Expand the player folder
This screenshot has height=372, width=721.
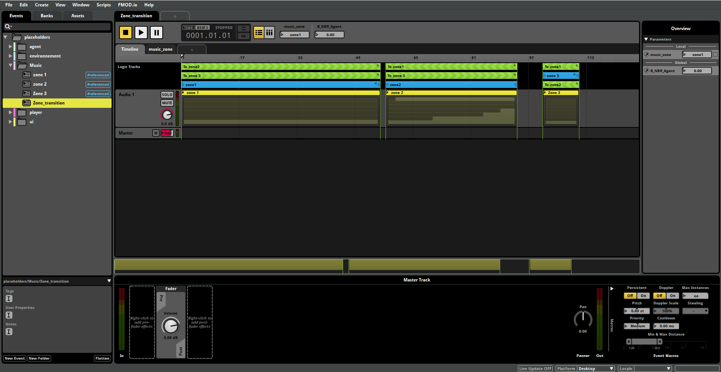(11, 112)
